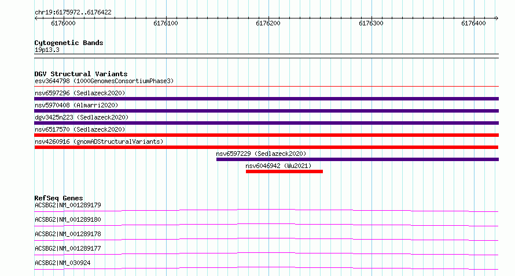
Task: Click purple bar of dgv3425n223
Action: pyautogui.click(x=266, y=123)
